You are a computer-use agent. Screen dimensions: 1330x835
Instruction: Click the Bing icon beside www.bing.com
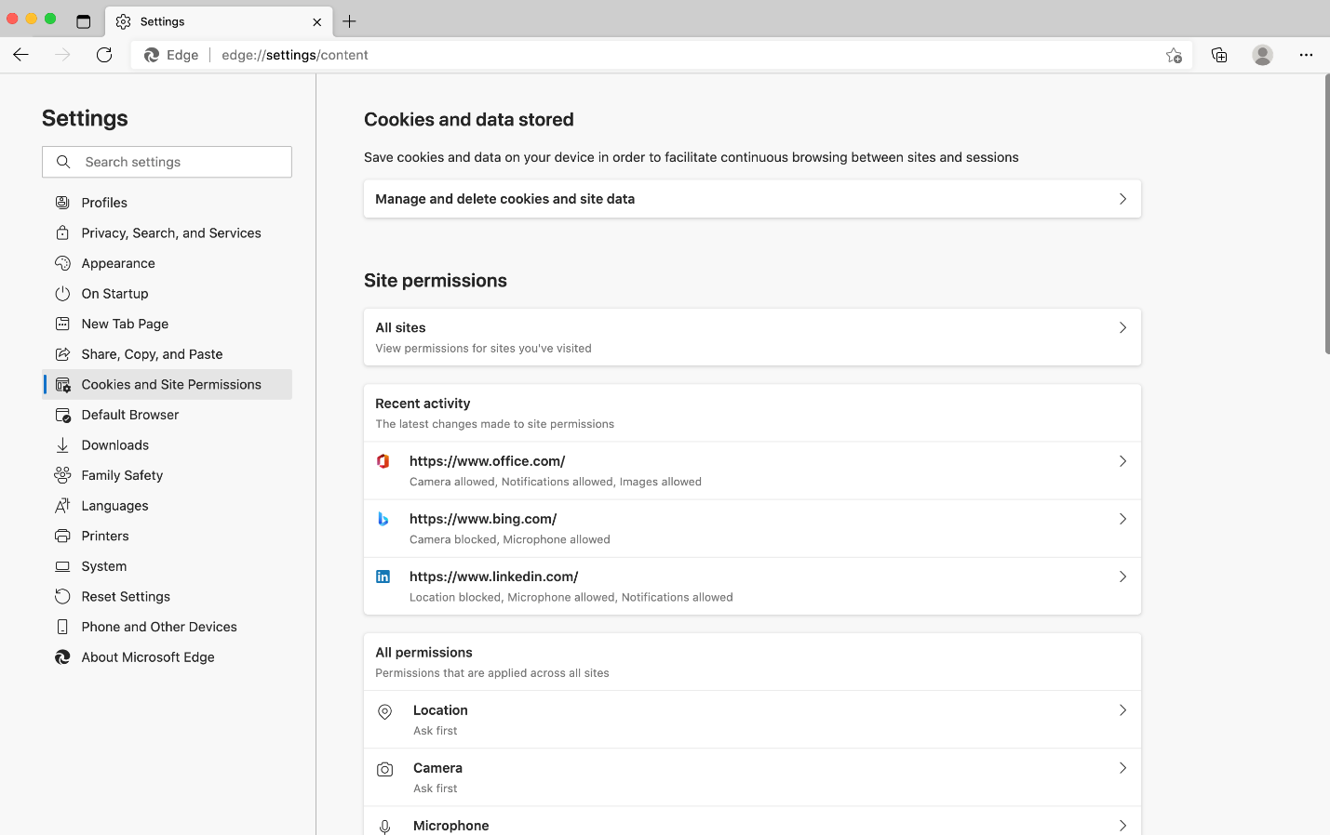tap(383, 518)
